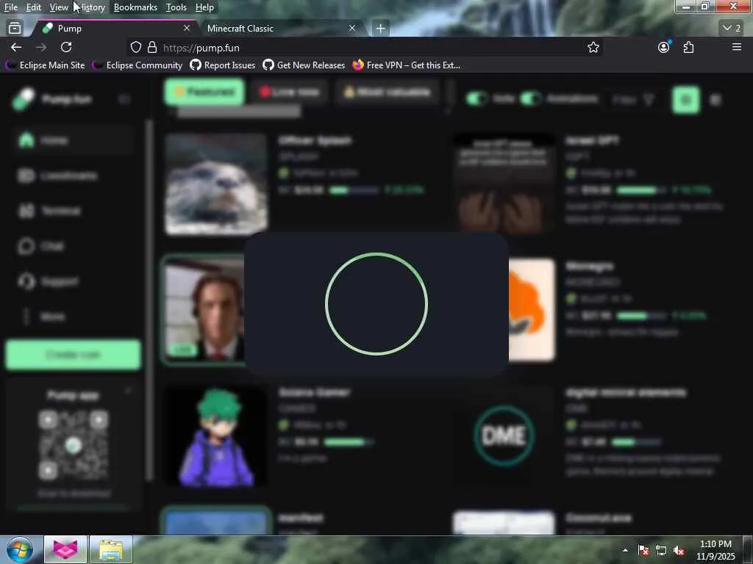753x564 pixels.
Task: Open the network tray icon
Action: [x=661, y=550]
